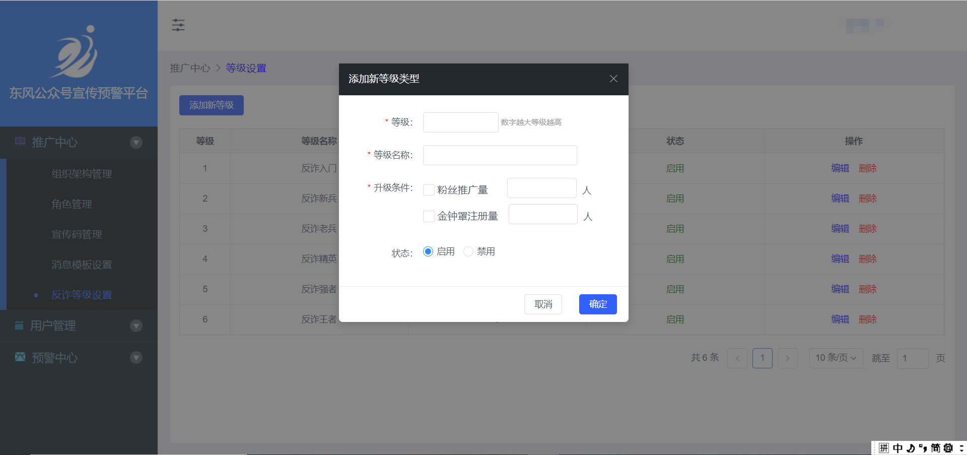Select the 禁用 radio button

coord(468,251)
